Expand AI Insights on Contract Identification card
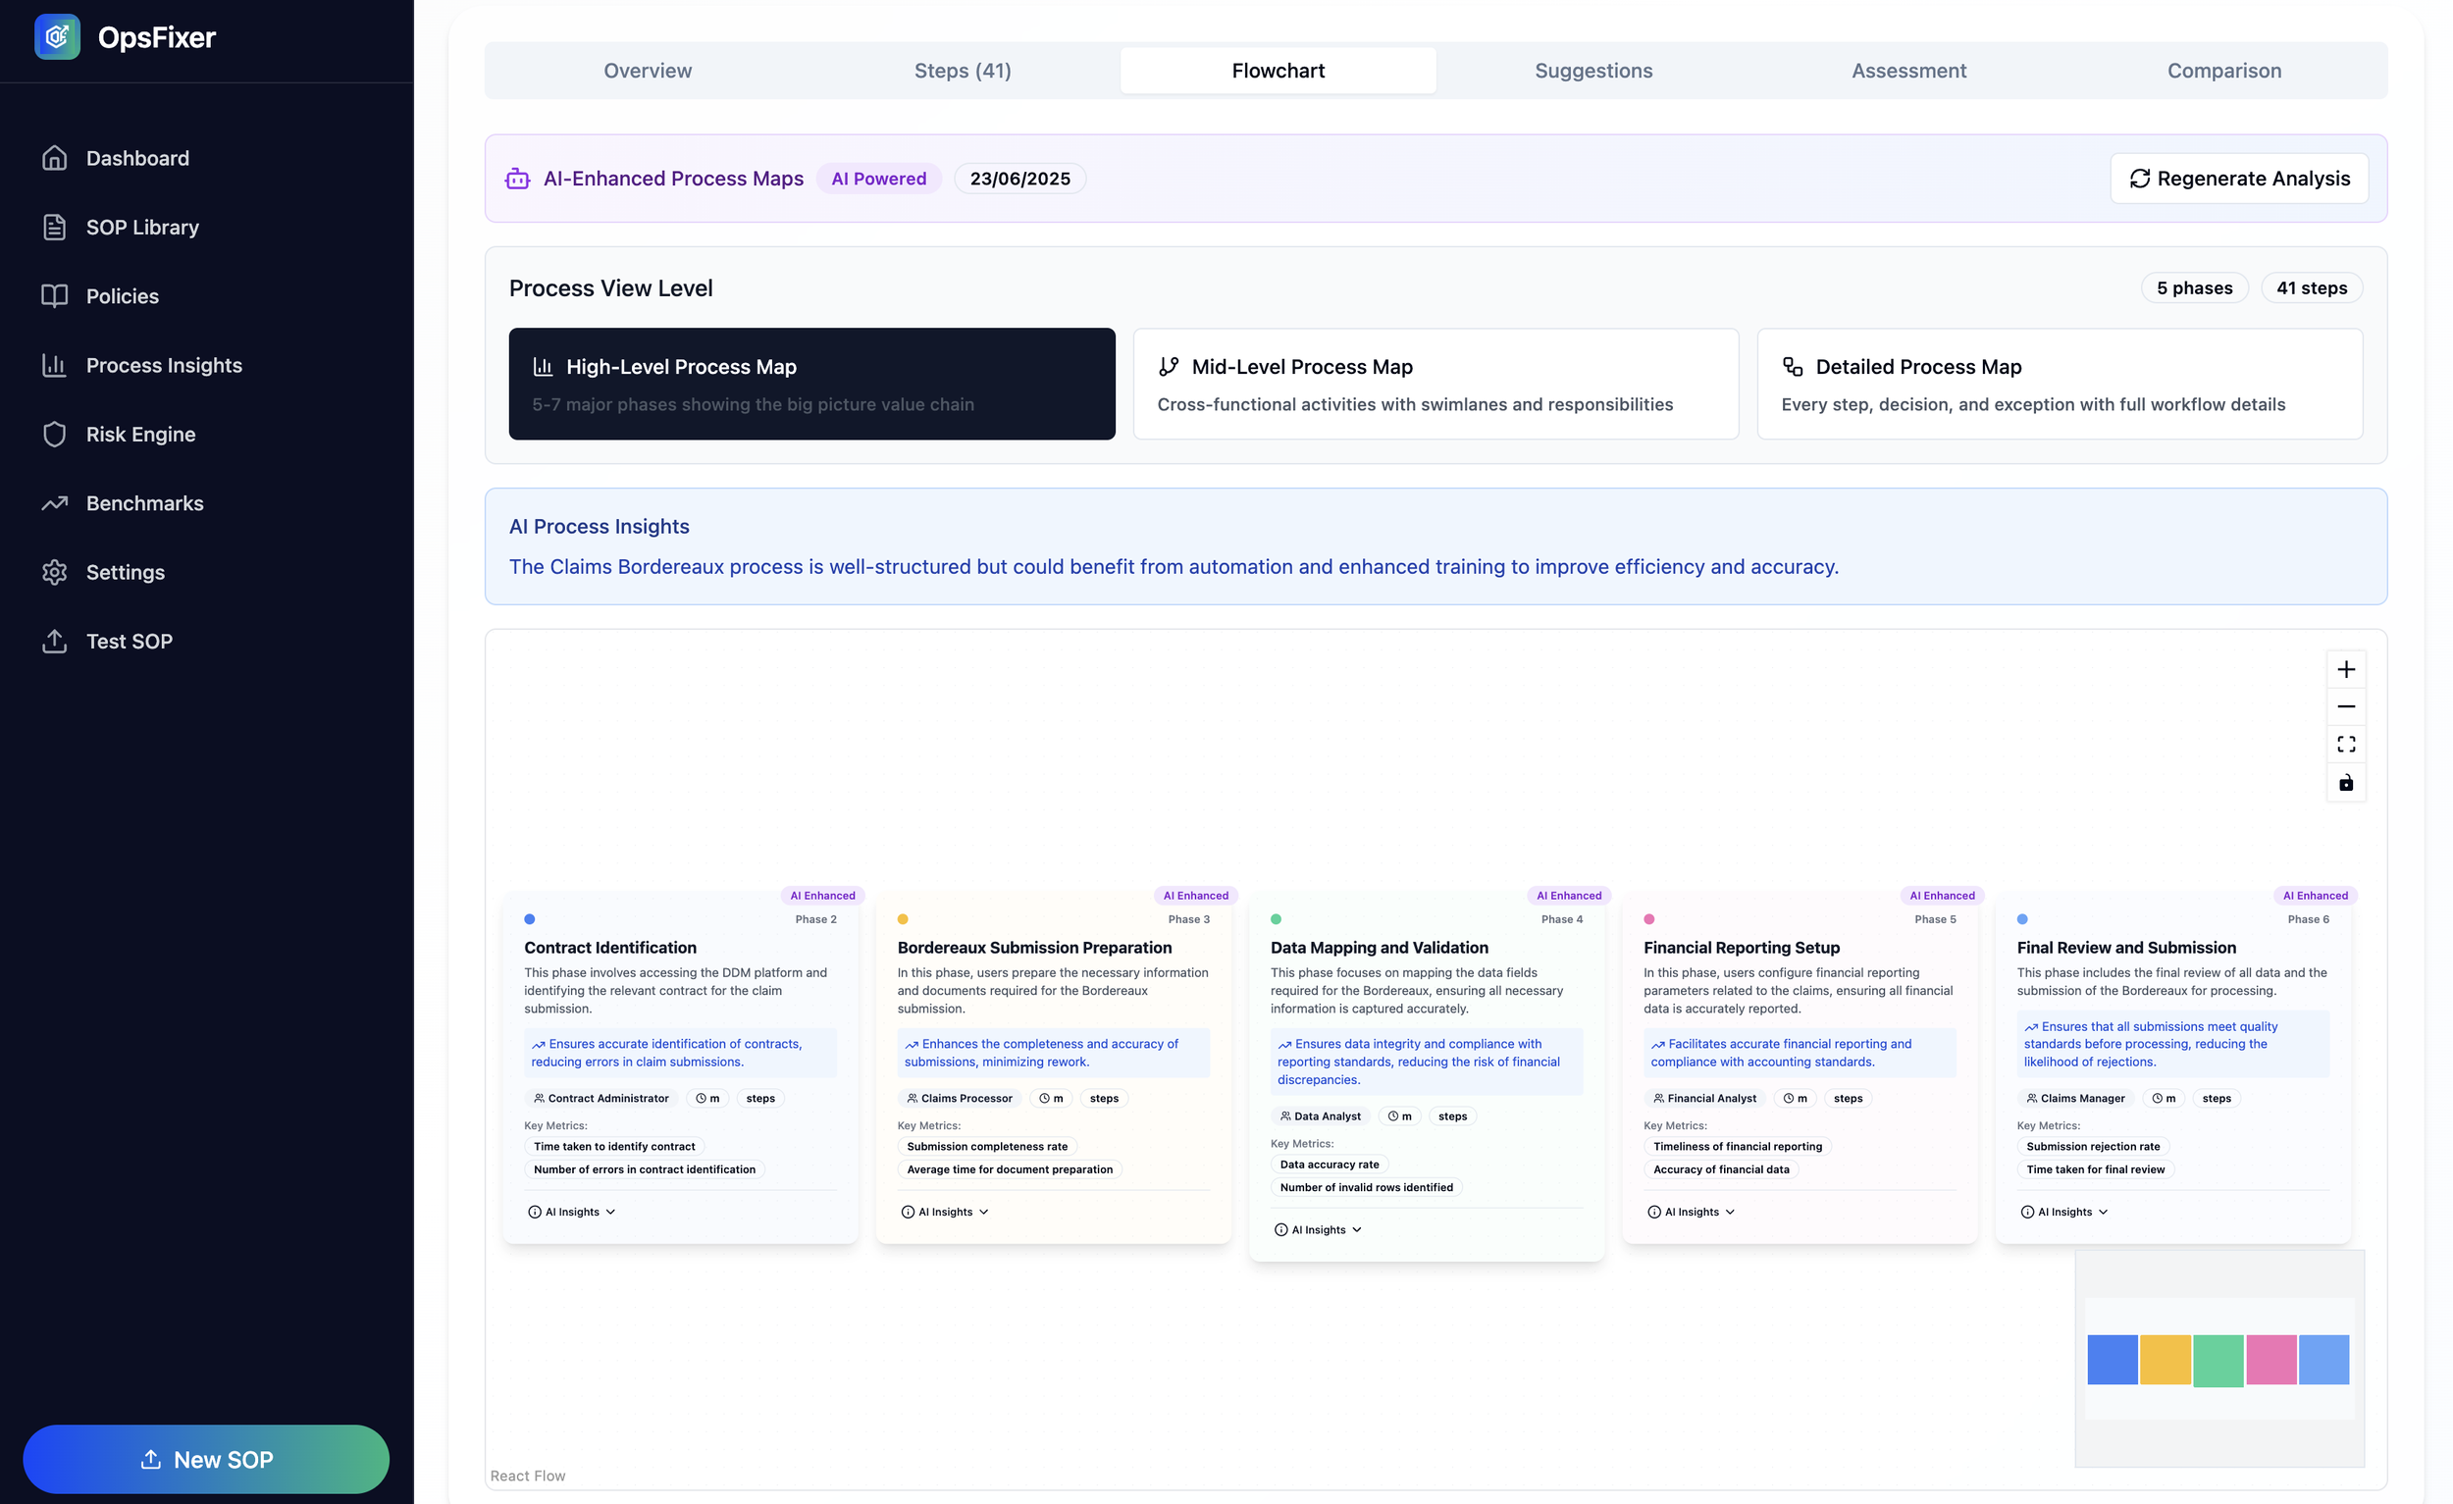The width and height of the screenshot is (2453, 1504). coord(572,1213)
